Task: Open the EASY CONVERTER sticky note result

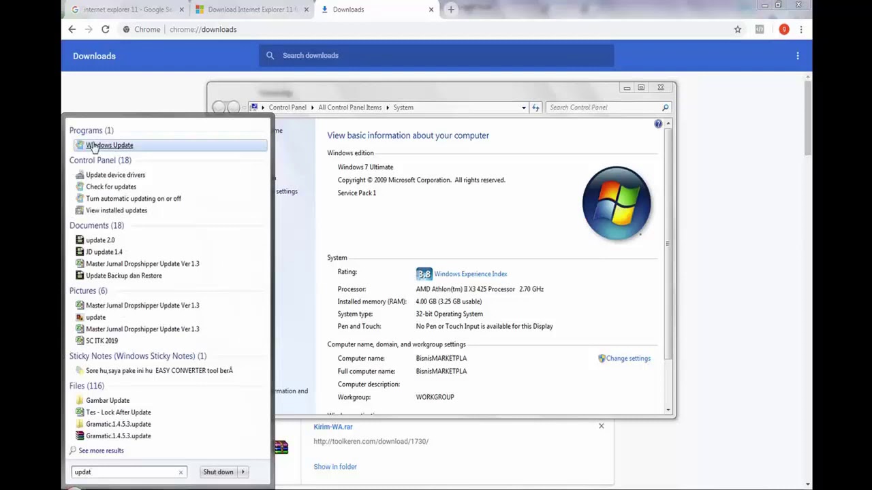Action: [159, 371]
